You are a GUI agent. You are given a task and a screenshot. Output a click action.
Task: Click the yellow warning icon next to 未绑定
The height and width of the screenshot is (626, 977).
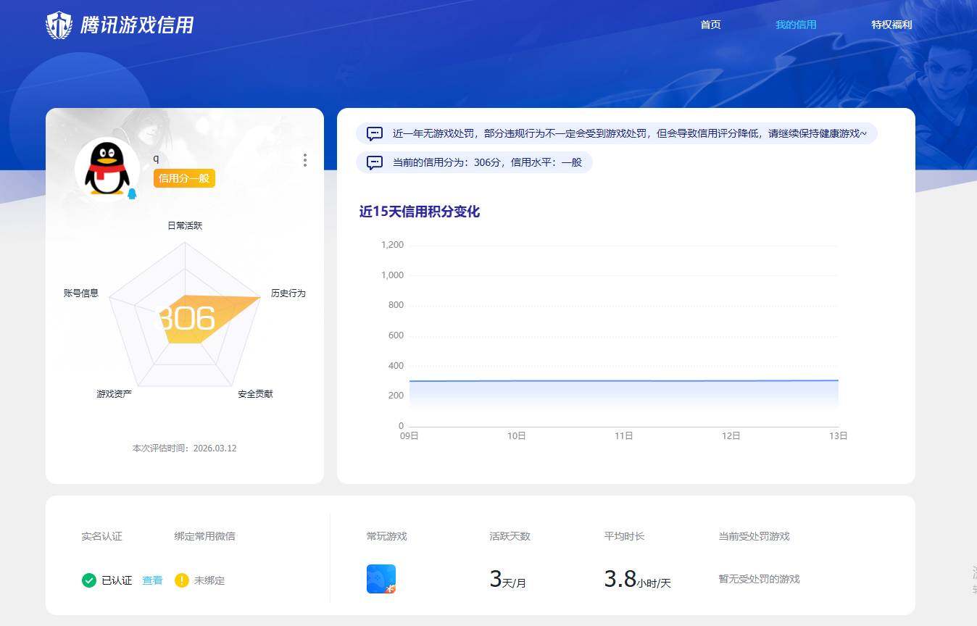[180, 580]
